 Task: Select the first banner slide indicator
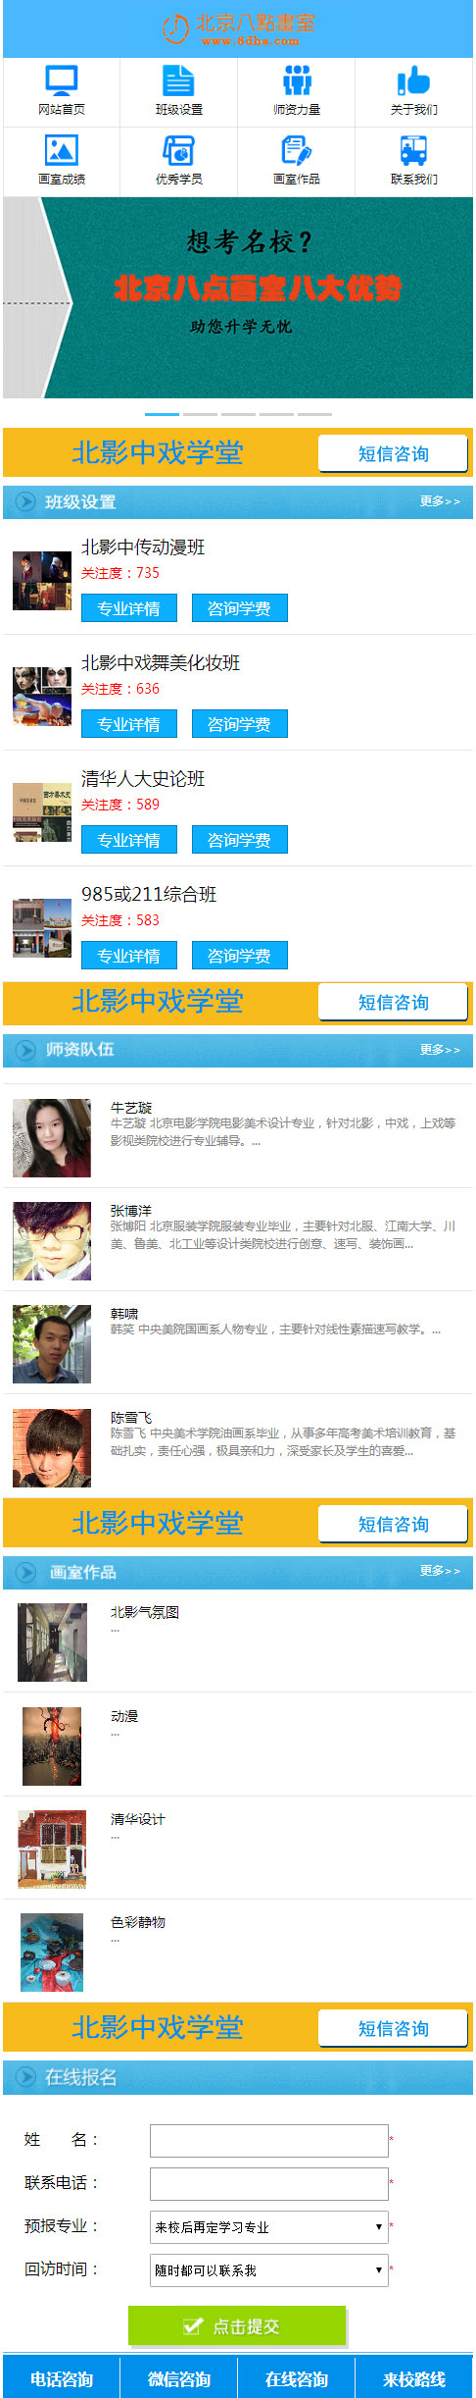(162, 414)
